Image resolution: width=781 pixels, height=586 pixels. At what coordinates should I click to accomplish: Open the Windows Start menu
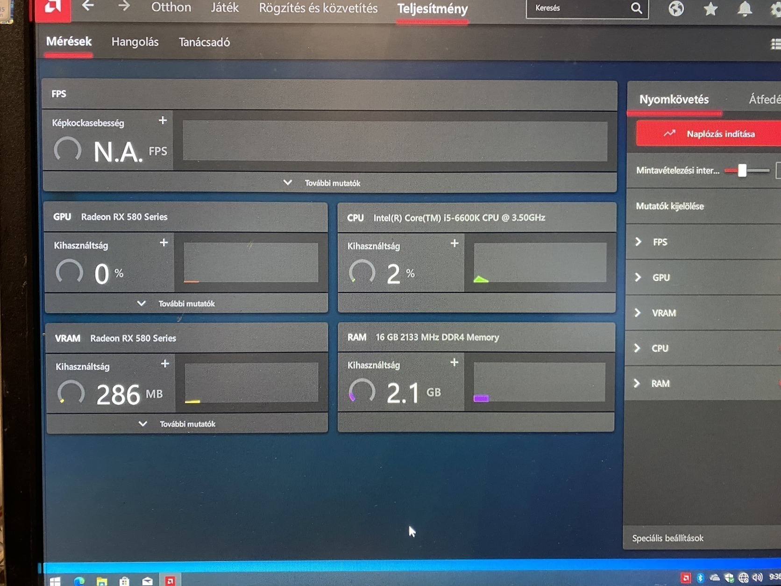[x=55, y=581]
